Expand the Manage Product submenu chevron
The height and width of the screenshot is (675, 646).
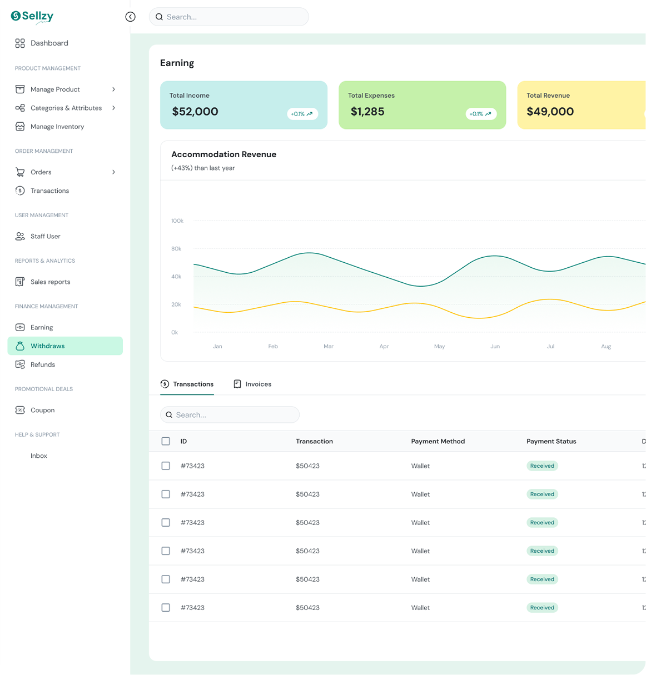coord(113,89)
